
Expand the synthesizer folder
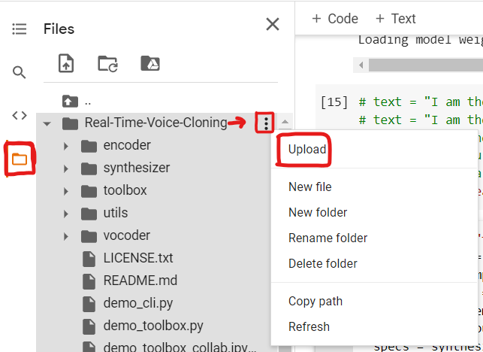[x=65, y=168]
